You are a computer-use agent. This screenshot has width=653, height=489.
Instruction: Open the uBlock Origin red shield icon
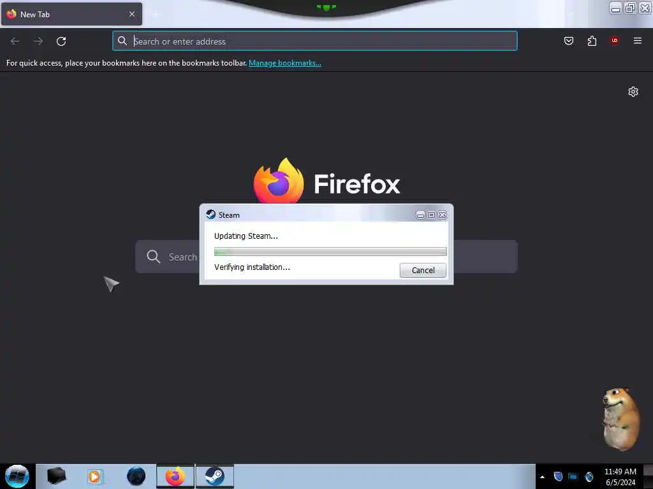tap(614, 40)
